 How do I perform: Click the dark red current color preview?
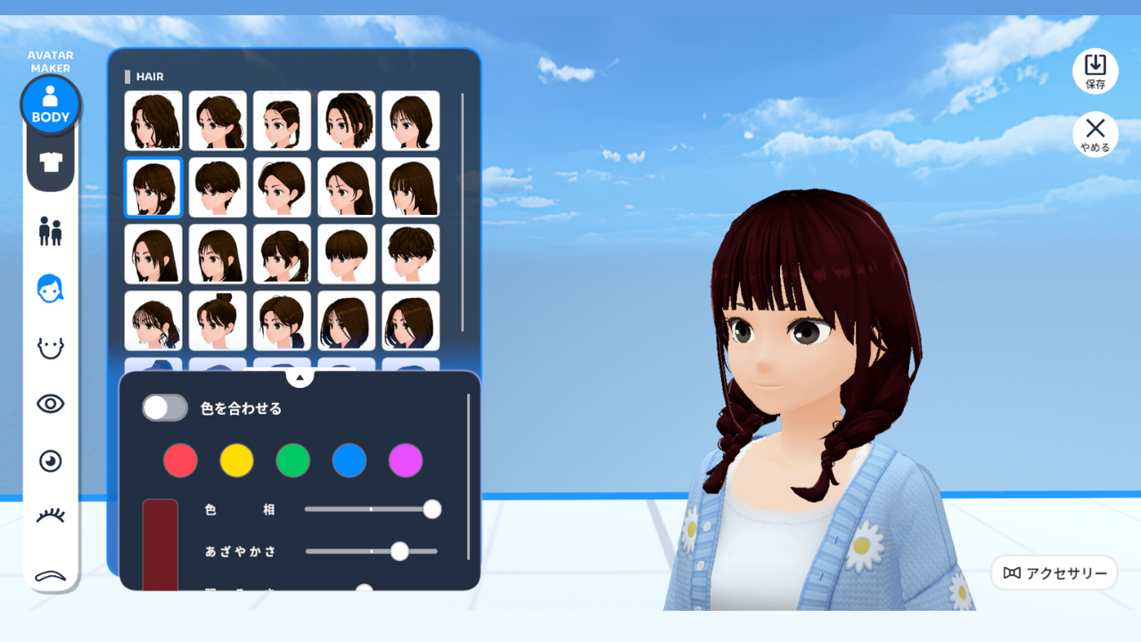point(160,544)
